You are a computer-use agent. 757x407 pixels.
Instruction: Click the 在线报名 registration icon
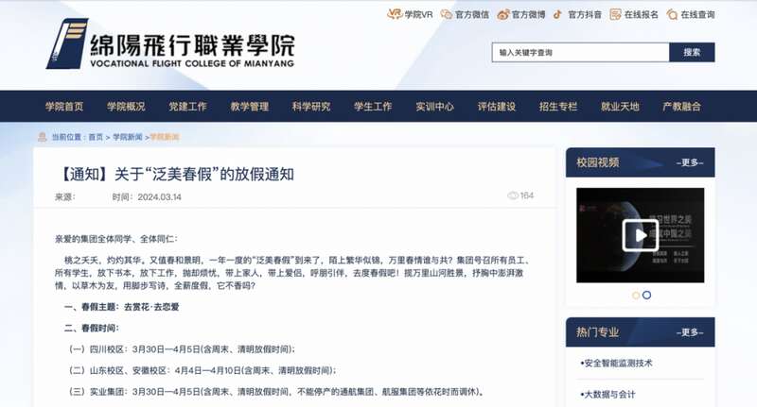pos(616,14)
